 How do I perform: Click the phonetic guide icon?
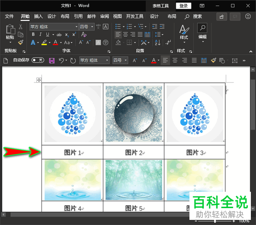point(98,27)
